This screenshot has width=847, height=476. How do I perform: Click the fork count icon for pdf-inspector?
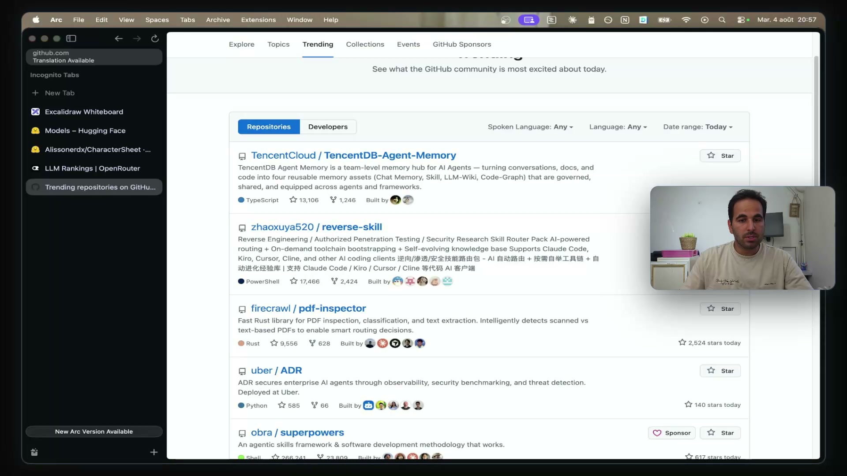[x=312, y=343]
